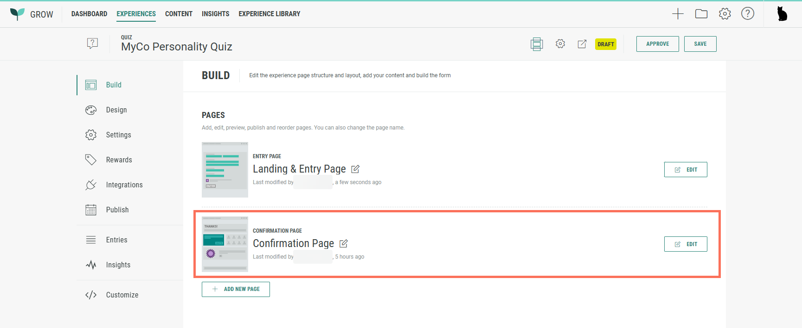
Task: Go to Experience Library in top navigation
Action: coord(269,14)
